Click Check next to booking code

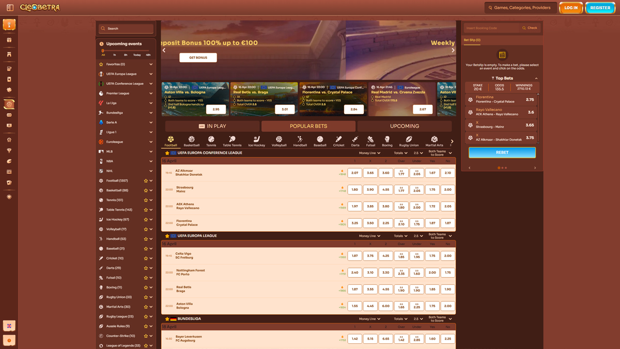pos(530,28)
